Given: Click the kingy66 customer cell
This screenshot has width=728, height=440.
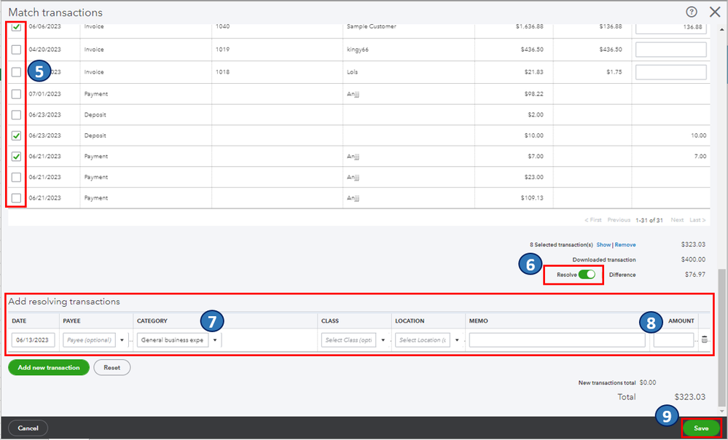Looking at the screenshot, I should [x=358, y=50].
